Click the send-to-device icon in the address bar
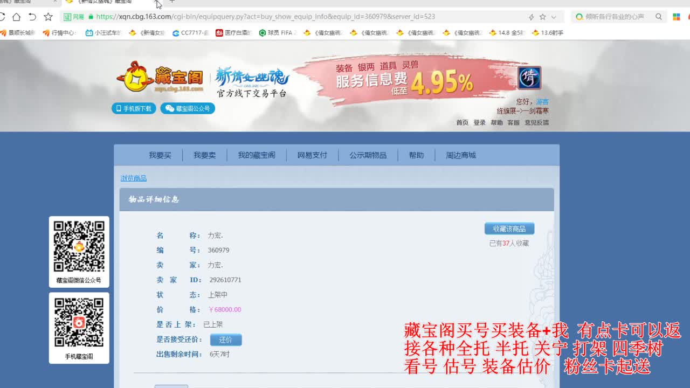The height and width of the screenshot is (388, 690). pyautogui.click(x=533, y=17)
